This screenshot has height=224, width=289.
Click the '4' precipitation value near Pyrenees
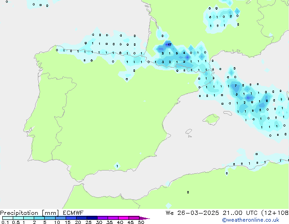tap(184, 53)
